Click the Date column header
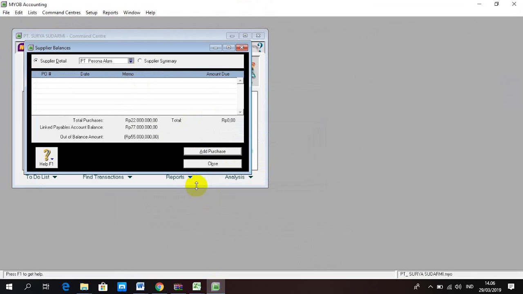523x294 pixels. click(85, 74)
